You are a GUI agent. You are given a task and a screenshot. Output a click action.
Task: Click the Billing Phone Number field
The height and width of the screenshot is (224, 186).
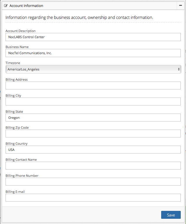click(x=93, y=181)
